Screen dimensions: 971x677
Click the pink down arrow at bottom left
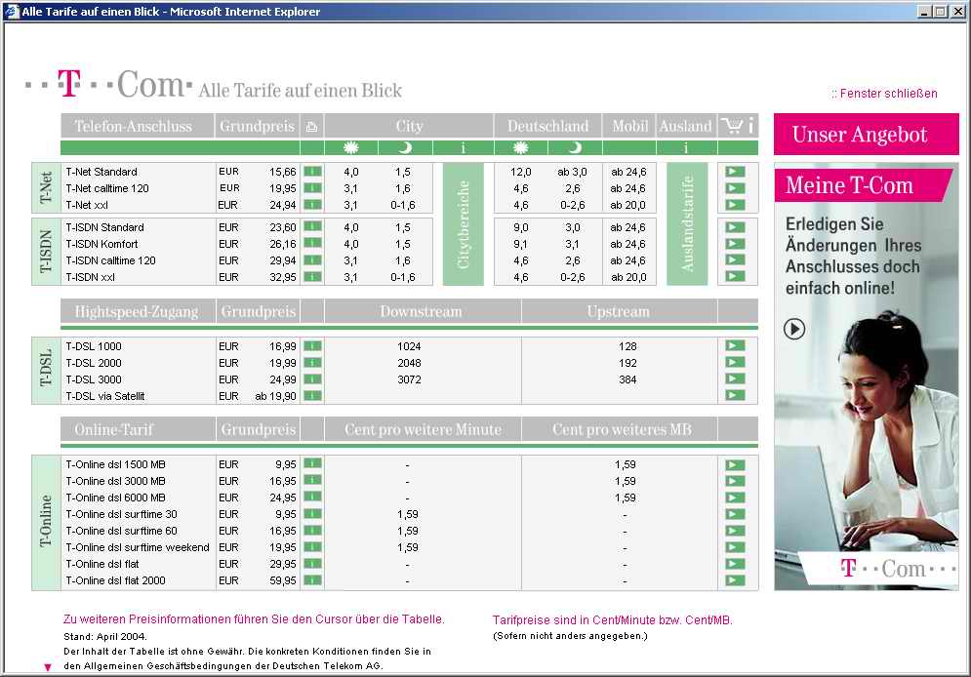48,667
